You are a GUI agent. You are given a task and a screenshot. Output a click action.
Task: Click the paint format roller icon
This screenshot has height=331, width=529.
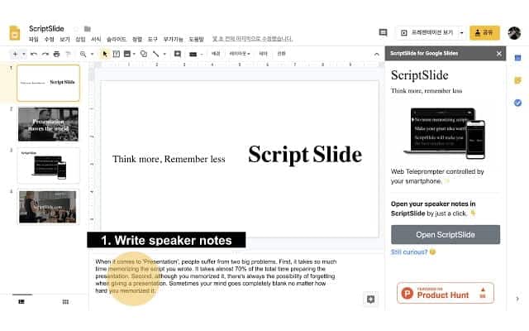68,54
